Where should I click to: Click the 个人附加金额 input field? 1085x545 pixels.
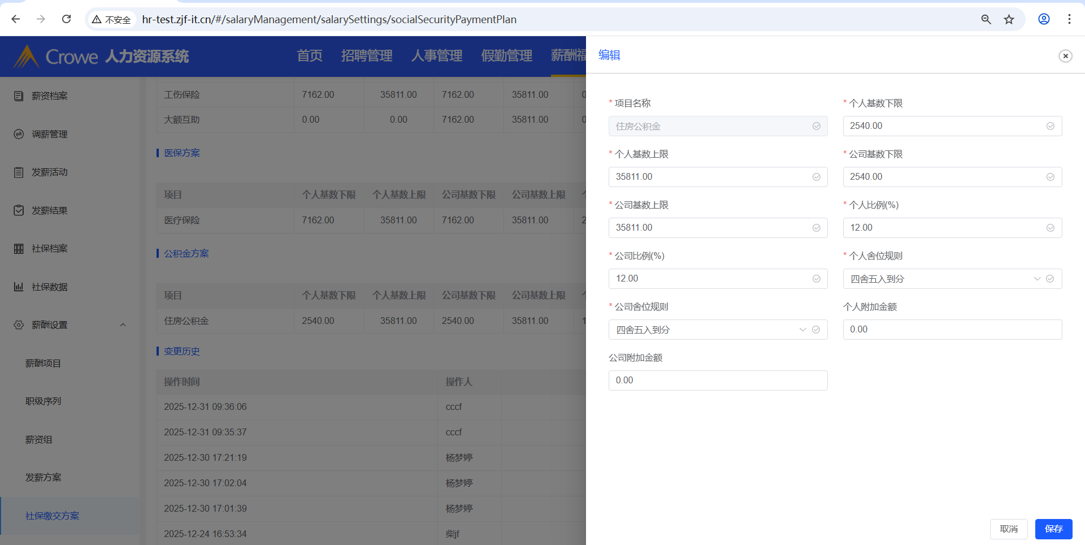click(952, 330)
